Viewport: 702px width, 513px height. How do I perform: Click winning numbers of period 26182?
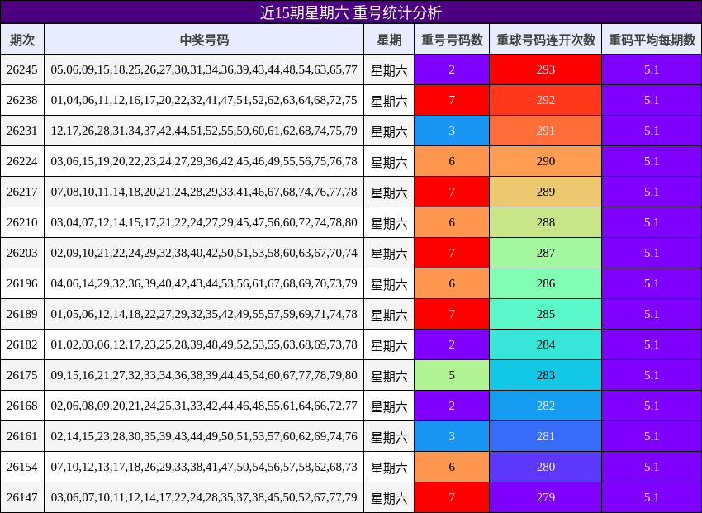[x=204, y=344]
